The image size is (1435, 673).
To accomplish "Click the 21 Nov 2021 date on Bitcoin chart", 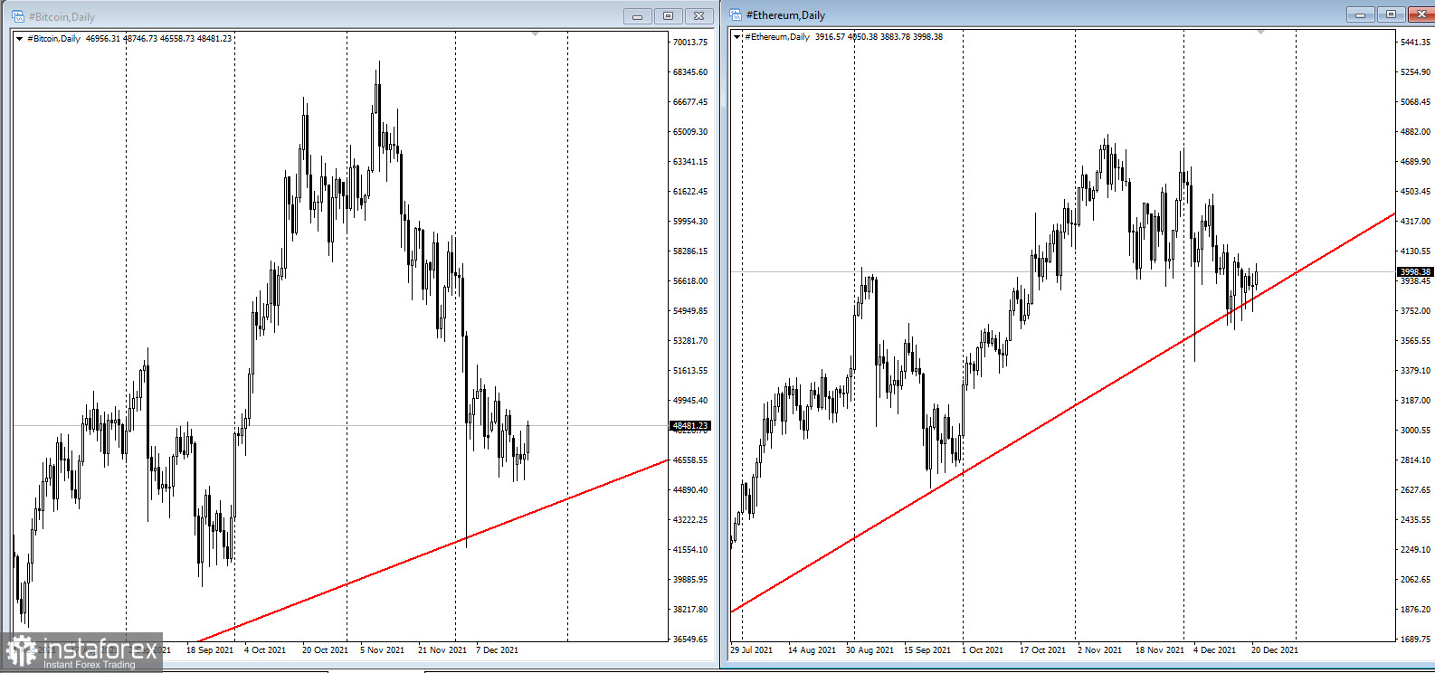I will (442, 649).
